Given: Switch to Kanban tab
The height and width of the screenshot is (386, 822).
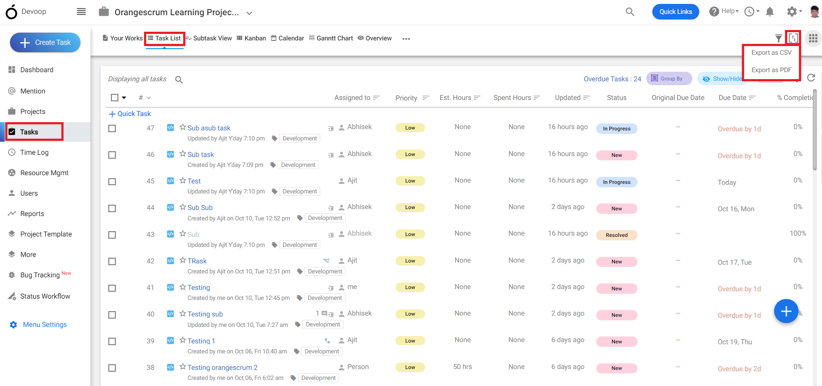Looking at the screenshot, I should pos(252,38).
